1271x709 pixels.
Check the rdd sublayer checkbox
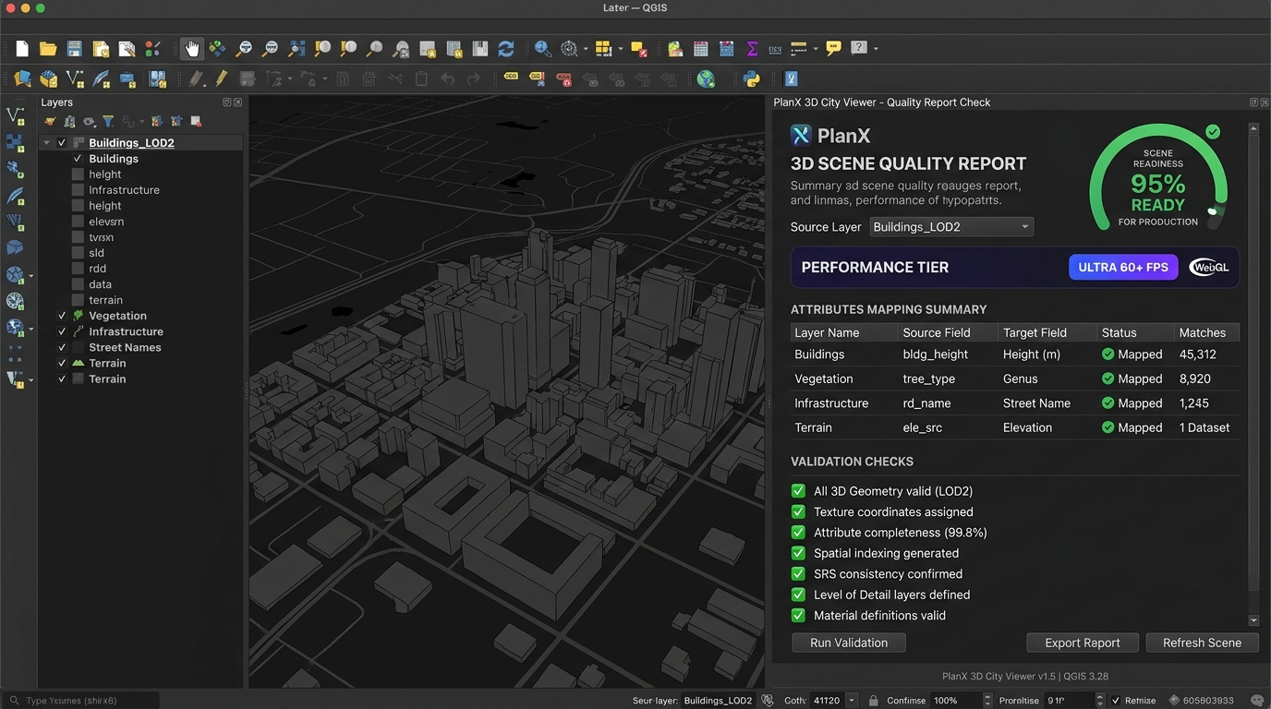click(78, 269)
